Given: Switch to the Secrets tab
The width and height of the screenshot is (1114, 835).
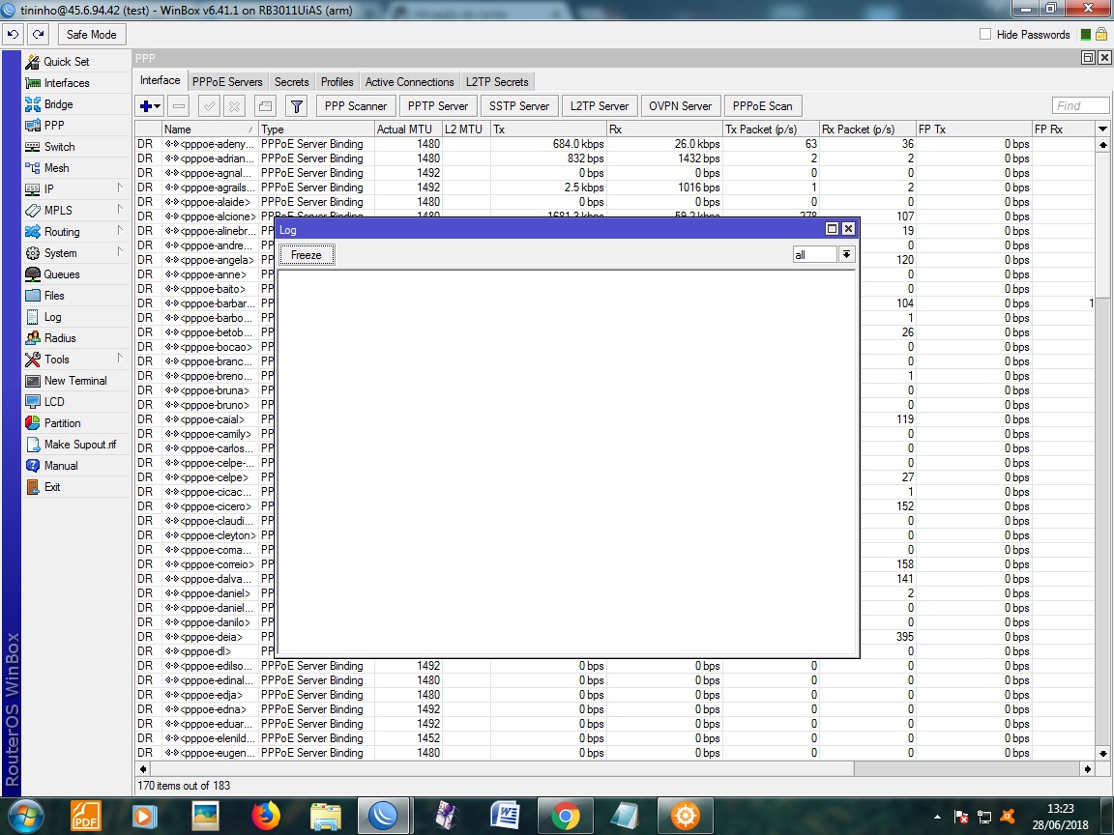Looking at the screenshot, I should [291, 82].
